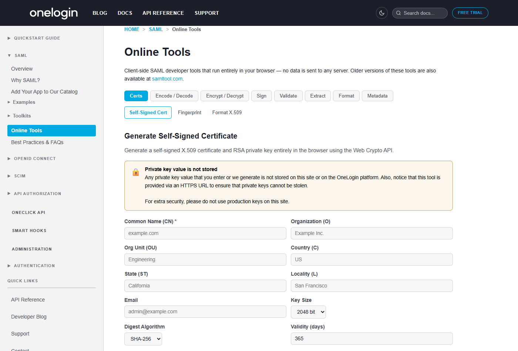Click the Email input field
518x351 pixels.
pos(205,311)
